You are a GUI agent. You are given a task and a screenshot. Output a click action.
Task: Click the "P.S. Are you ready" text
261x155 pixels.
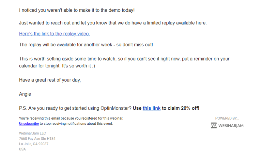(x=75, y=108)
